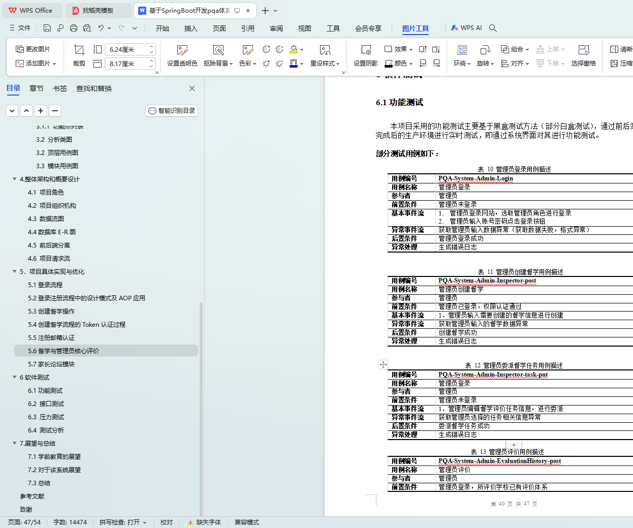Click the search magnifier icon near WPS AI
Screen dimensions: 633x528
(x=493, y=28)
